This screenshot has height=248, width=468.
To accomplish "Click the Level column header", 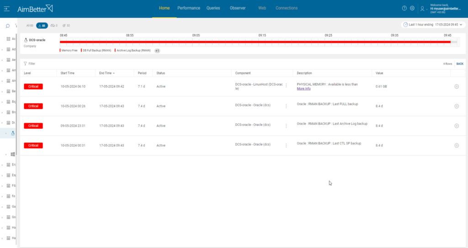I will click(27, 73).
